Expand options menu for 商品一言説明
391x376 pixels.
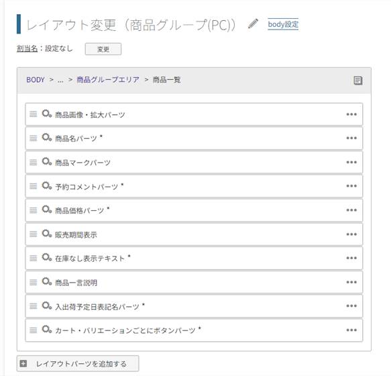click(351, 282)
